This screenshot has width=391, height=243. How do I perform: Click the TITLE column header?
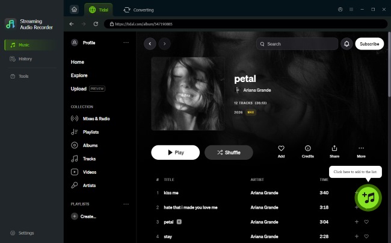pos(169,180)
